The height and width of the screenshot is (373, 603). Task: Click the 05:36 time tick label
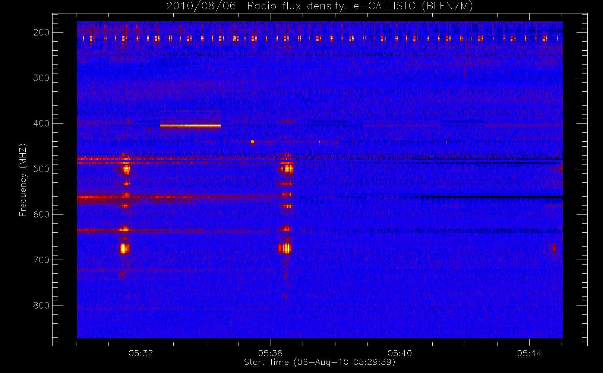point(270,353)
